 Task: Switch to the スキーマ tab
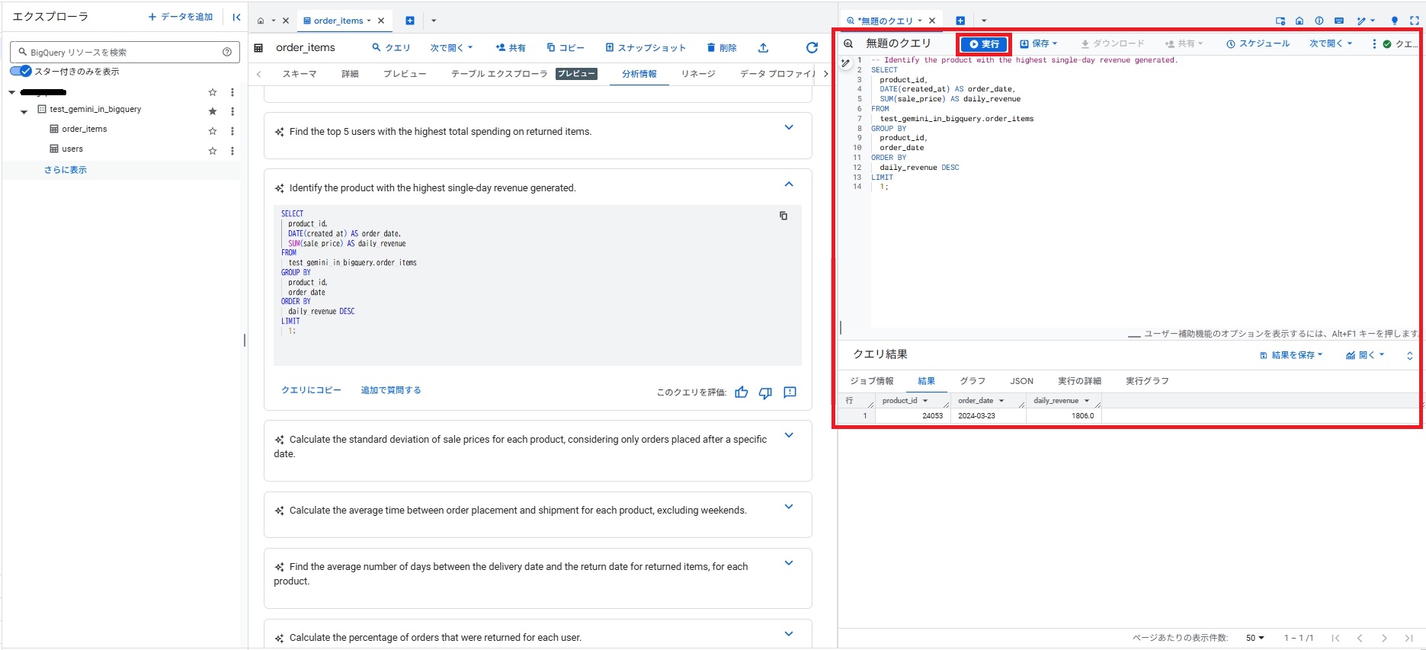pyautogui.click(x=300, y=74)
